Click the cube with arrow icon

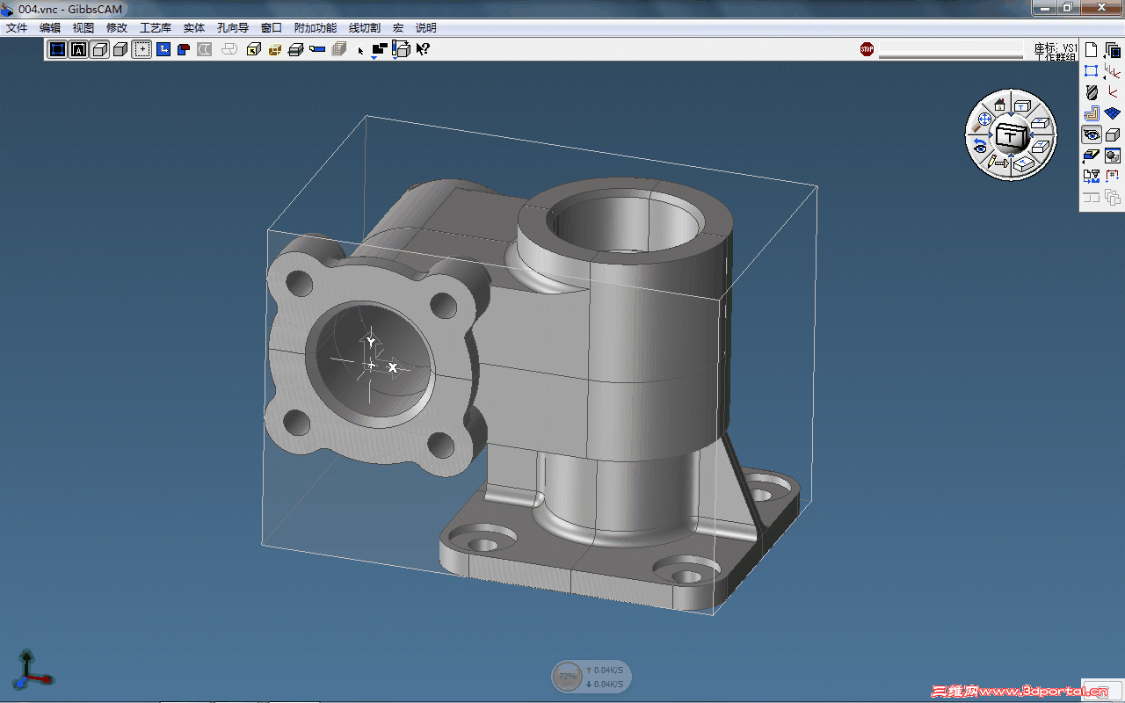[x=253, y=49]
